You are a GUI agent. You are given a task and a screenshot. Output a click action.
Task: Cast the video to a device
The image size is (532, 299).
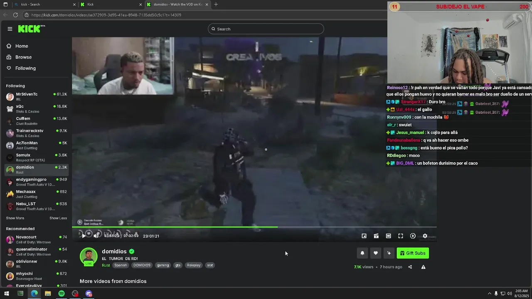pyautogui.click(x=376, y=236)
